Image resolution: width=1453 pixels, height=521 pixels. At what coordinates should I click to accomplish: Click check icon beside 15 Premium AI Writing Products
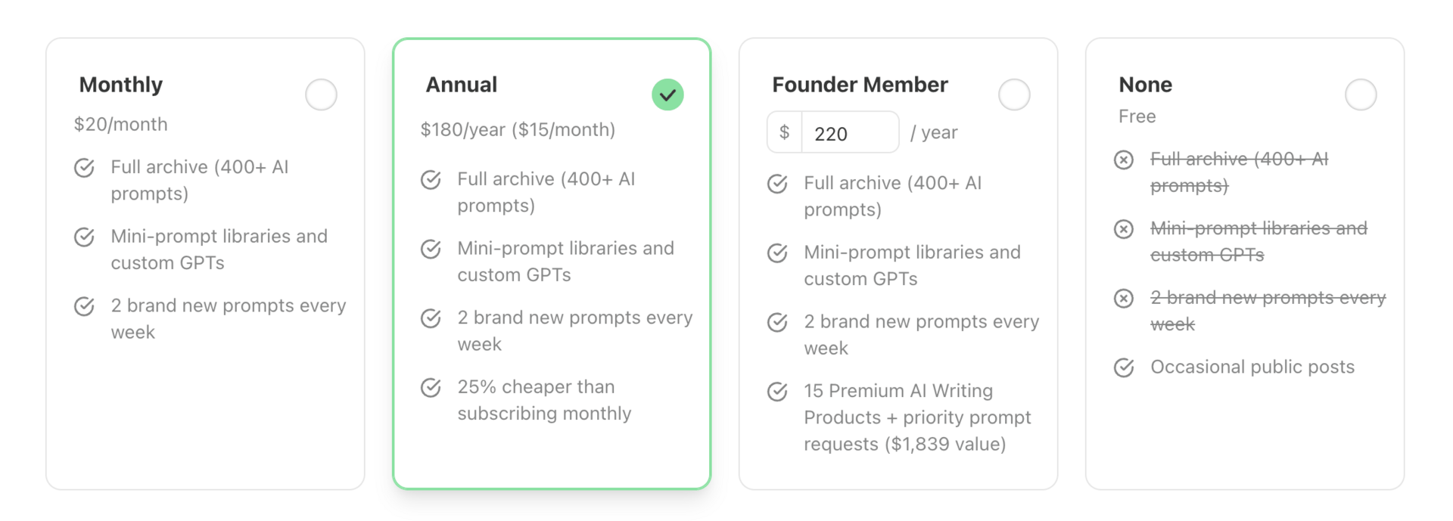[778, 391]
